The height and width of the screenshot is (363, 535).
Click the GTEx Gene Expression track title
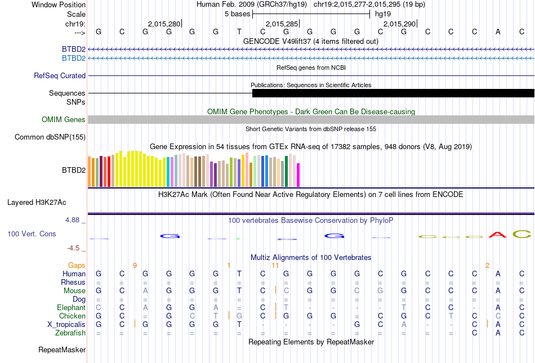click(x=311, y=146)
